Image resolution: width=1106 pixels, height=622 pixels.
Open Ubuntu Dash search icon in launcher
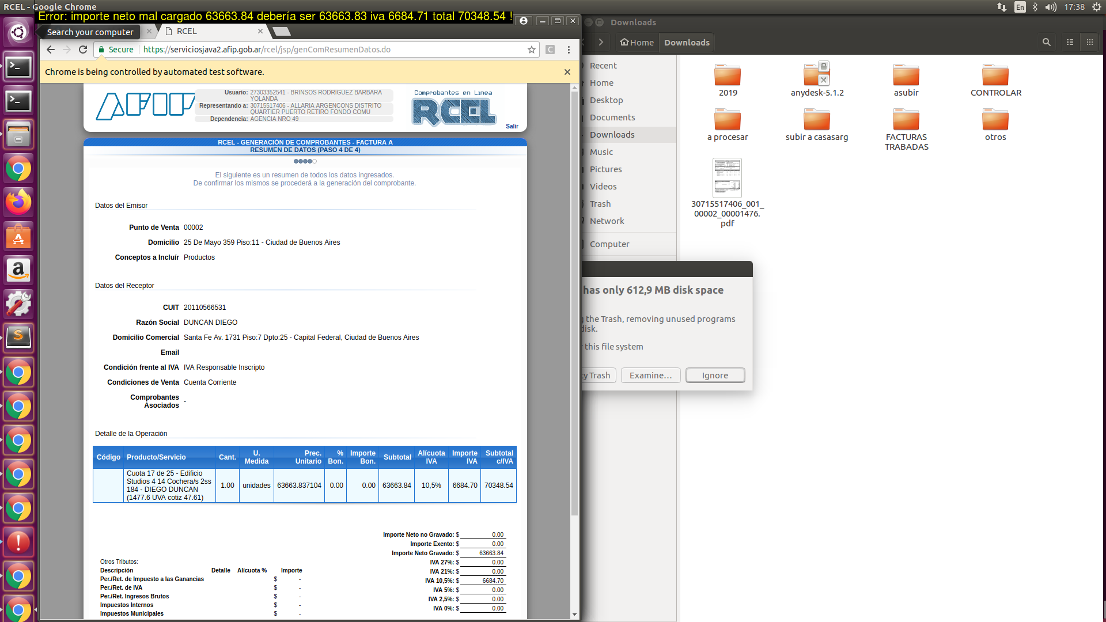tap(18, 32)
